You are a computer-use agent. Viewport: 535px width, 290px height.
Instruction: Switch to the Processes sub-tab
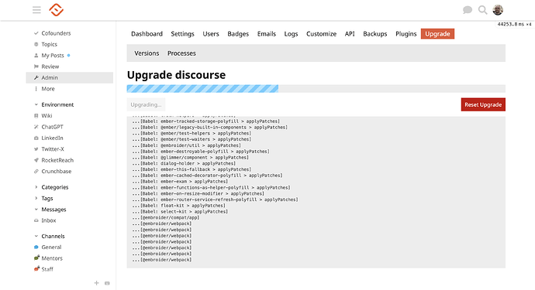point(181,53)
